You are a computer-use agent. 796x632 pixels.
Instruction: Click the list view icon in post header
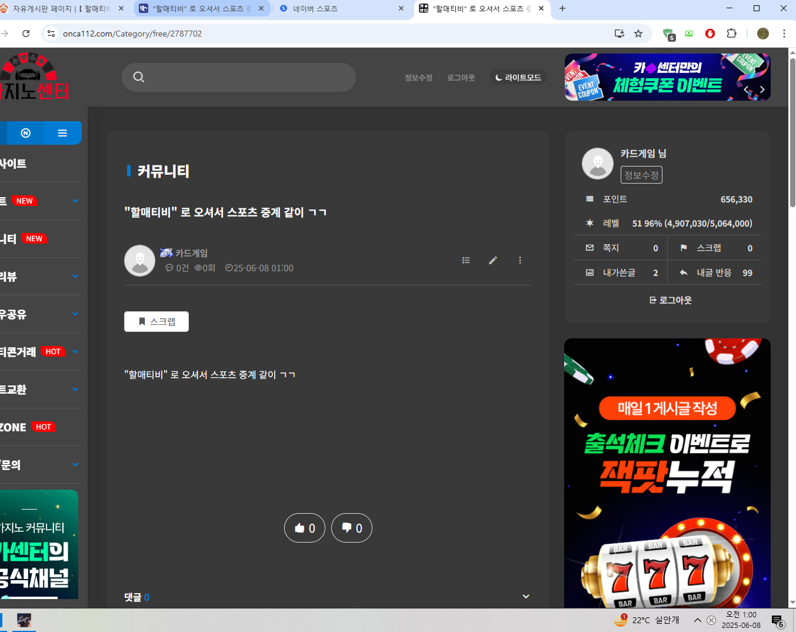[x=466, y=260]
